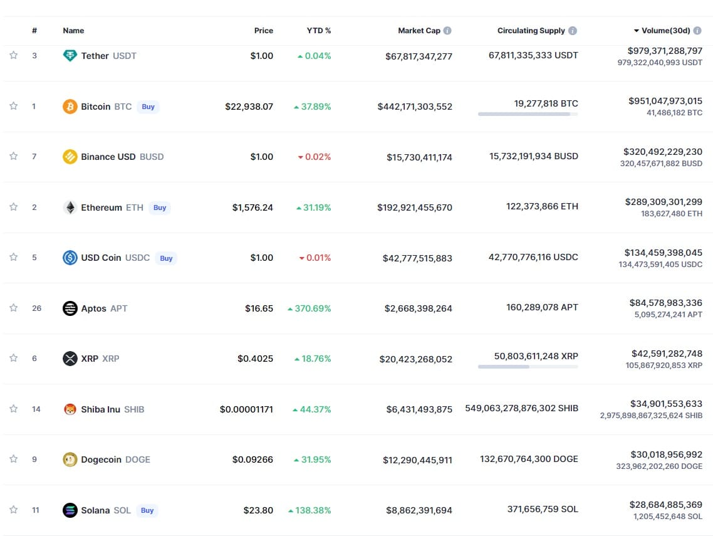The width and height of the screenshot is (713, 536).
Task: Sort by Circulating Supply column header
Action: (x=531, y=31)
